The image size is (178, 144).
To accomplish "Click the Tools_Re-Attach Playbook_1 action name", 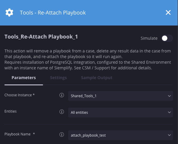I will coord(41,37).
